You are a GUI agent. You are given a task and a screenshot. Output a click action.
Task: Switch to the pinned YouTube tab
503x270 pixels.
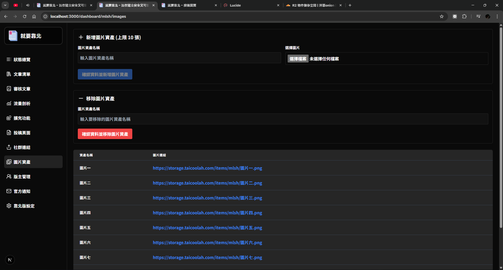(x=16, y=5)
